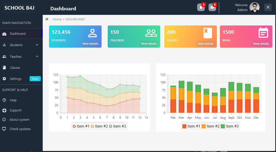Go to Home breadcrumb link
This screenshot has height=152, width=276.
pyautogui.click(x=57, y=19)
